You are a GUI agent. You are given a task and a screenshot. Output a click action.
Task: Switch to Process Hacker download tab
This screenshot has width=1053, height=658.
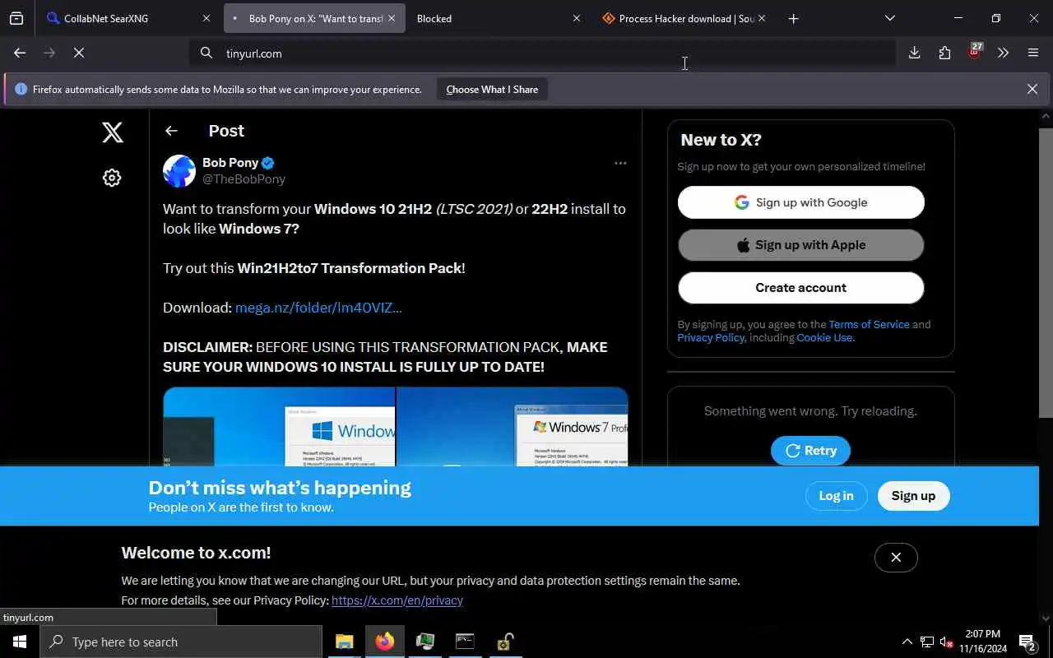tap(684, 18)
